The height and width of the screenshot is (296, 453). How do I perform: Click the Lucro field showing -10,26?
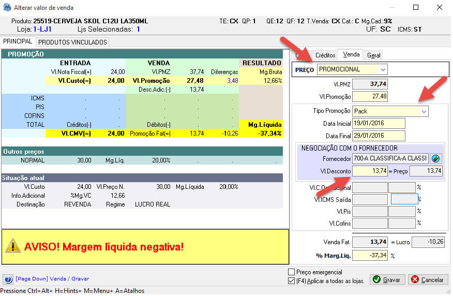428,242
